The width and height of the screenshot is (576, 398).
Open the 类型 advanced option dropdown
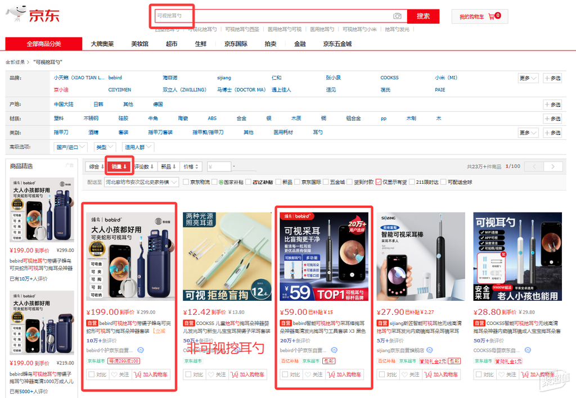point(105,147)
